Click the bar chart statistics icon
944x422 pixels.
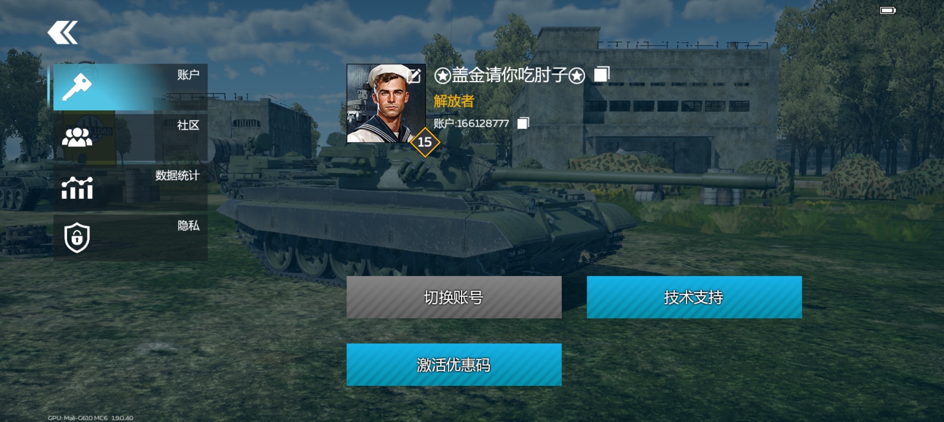[77, 188]
